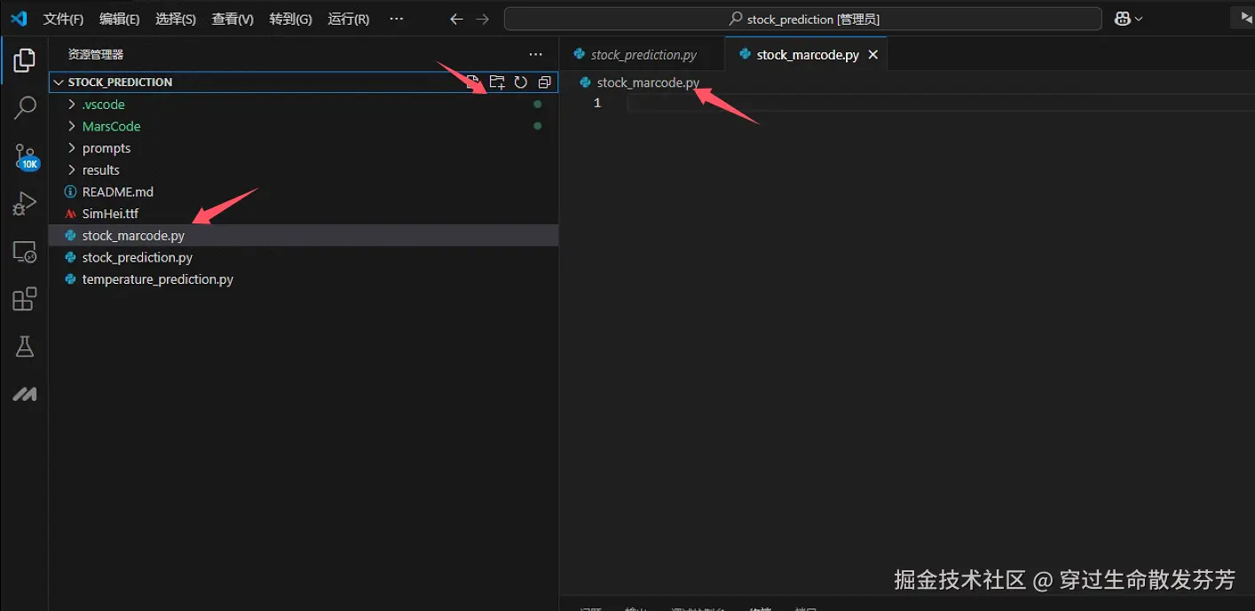Close the stock_marcode.py tab
The image size is (1255, 611).
pos(873,55)
